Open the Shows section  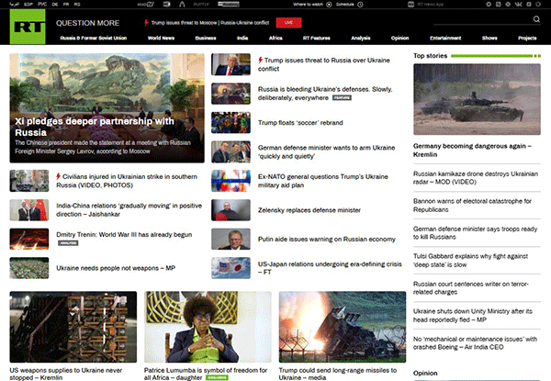pos(489,38)
